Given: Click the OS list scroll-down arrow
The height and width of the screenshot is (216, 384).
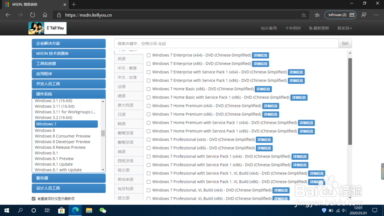Looking at the screenshot, I should (103, 169).
